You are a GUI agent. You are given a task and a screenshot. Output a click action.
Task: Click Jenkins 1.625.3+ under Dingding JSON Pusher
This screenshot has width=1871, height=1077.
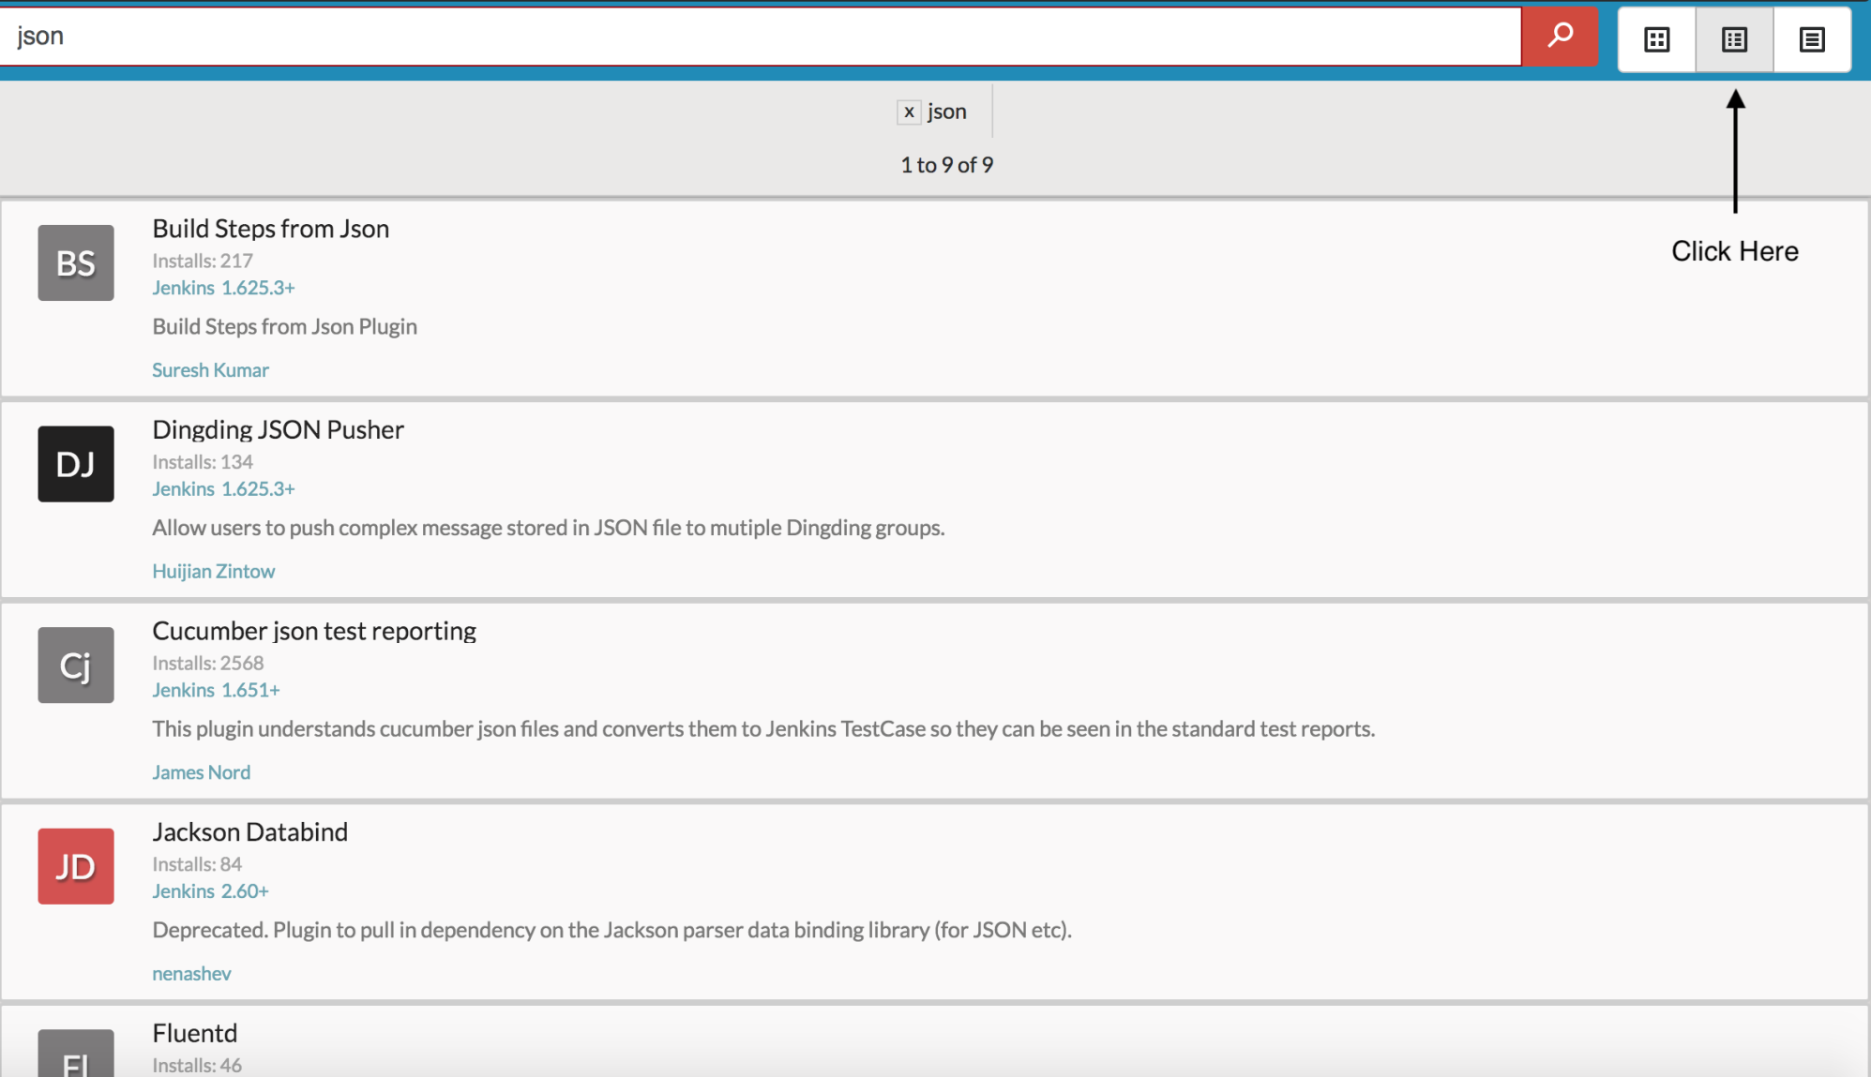point(223,489)
